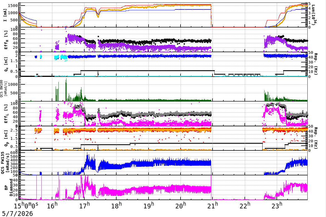Screen dimensions: 326x217
Task: Click the "2.5" tick on the Q_p axis
Action: coord(14,130)
